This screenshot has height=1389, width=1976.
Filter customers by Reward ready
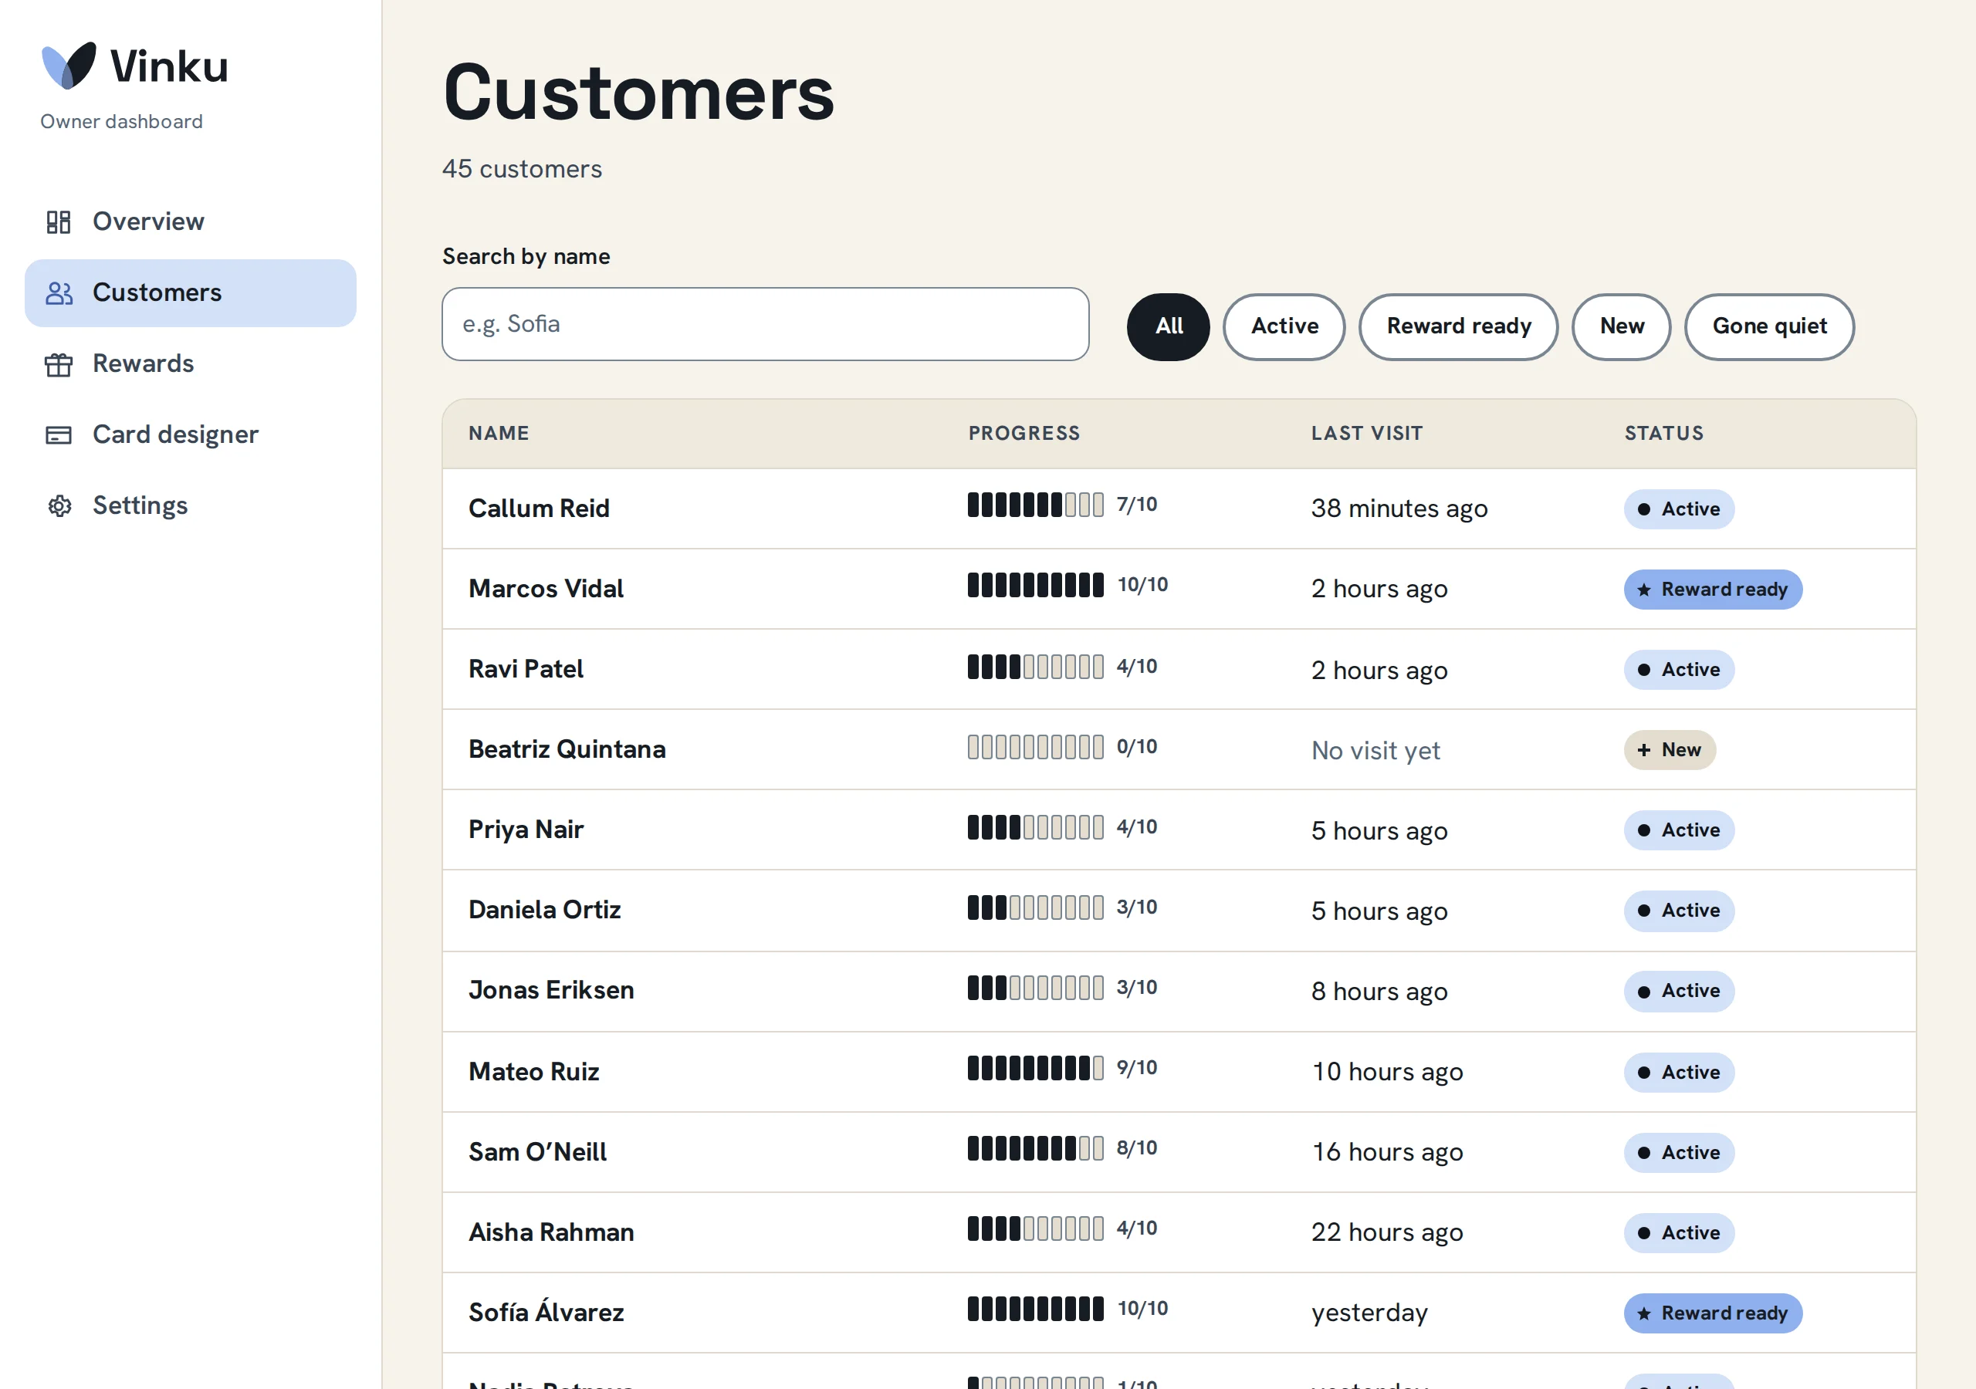coord(1458,326)
